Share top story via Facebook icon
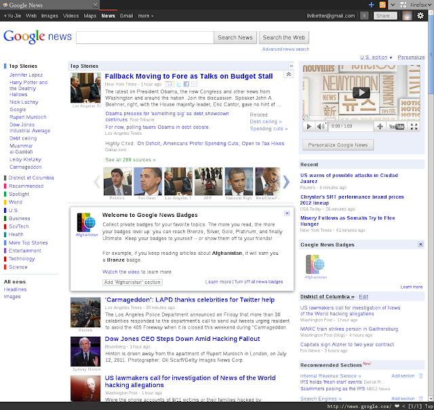Viewport: 434px width, 410px height. point(186,85)
